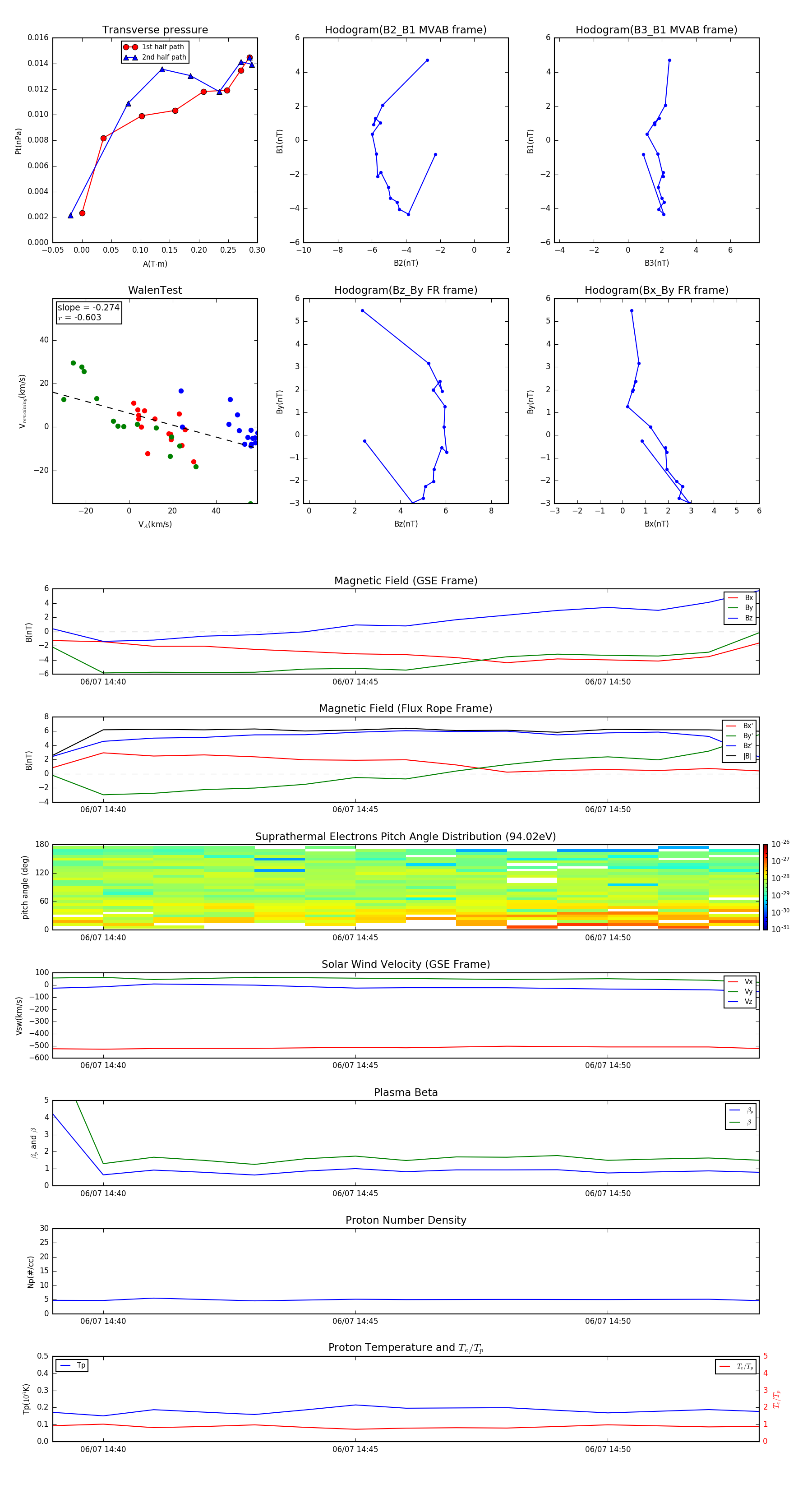Click the Proton Temperature and Te/Tp title
This screenshot has height=1489, width=812.
(406, 1349)
